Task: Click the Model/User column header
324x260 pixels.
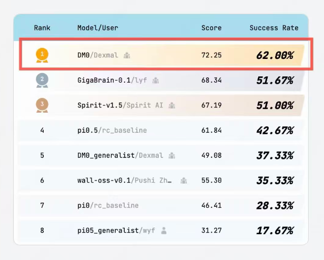Action: [98, 28]
